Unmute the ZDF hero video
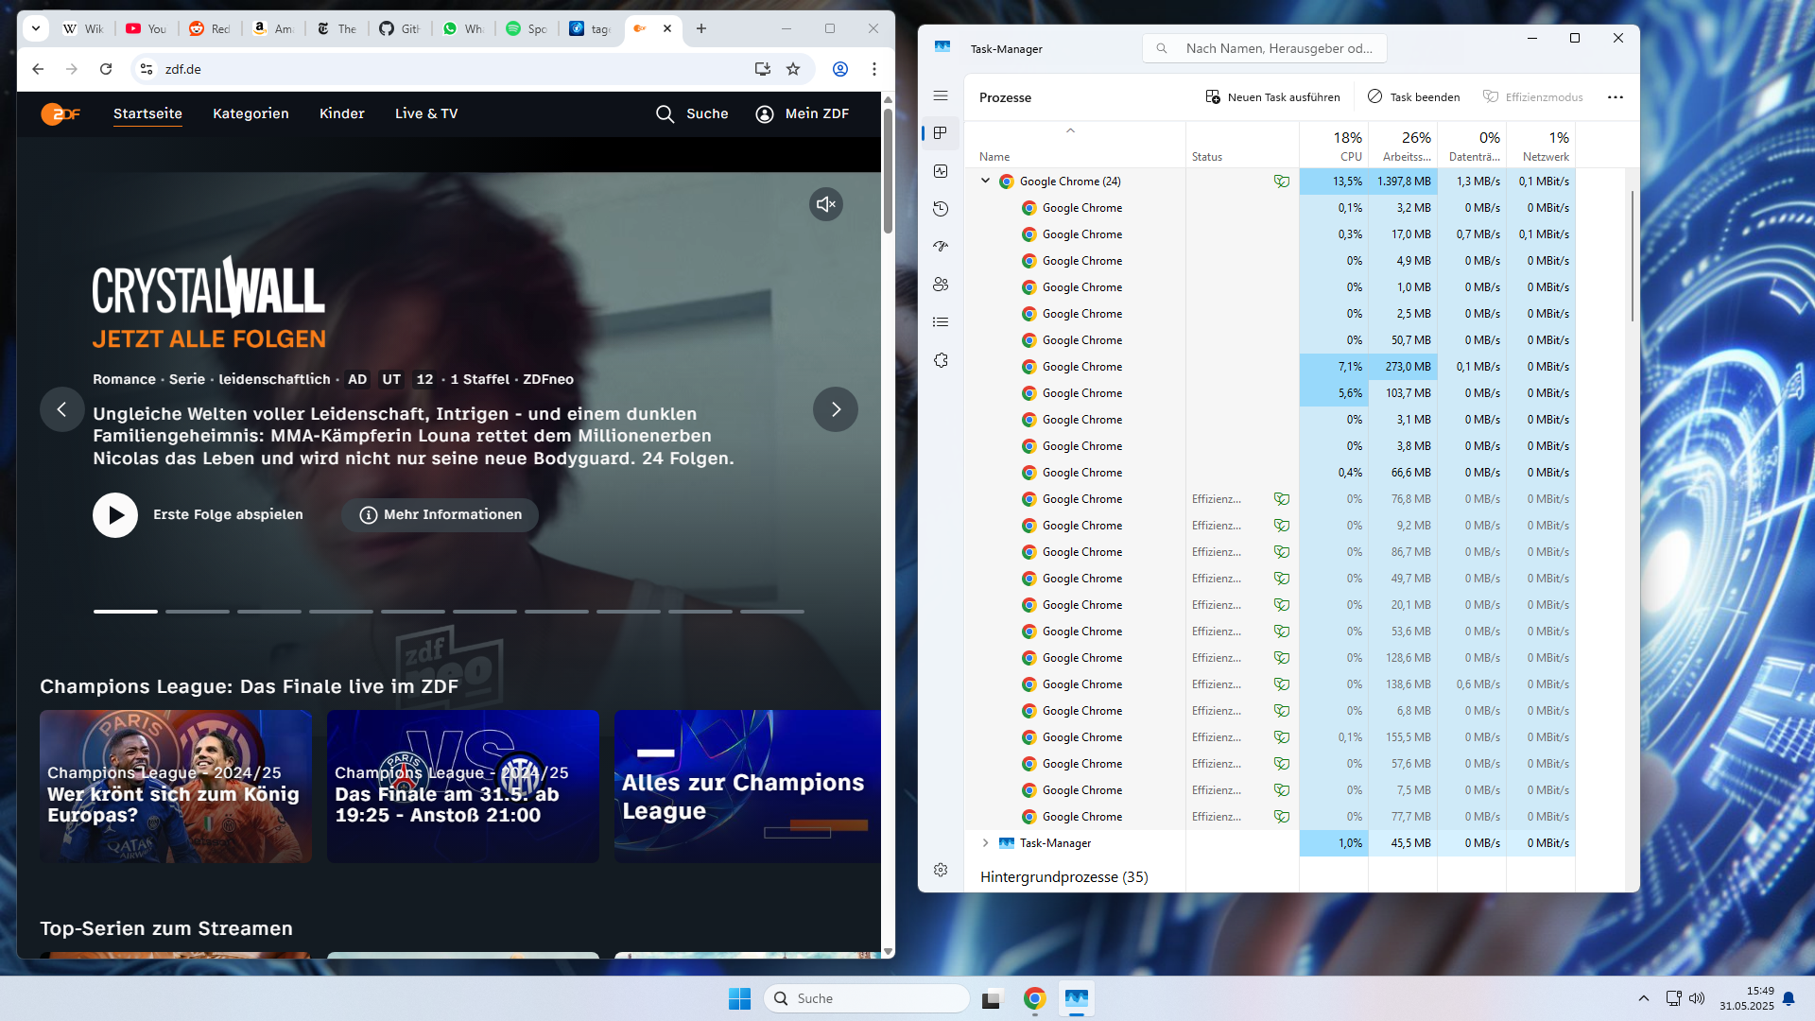This screenshot has height=1021, width=1815. tap(826, 204)
